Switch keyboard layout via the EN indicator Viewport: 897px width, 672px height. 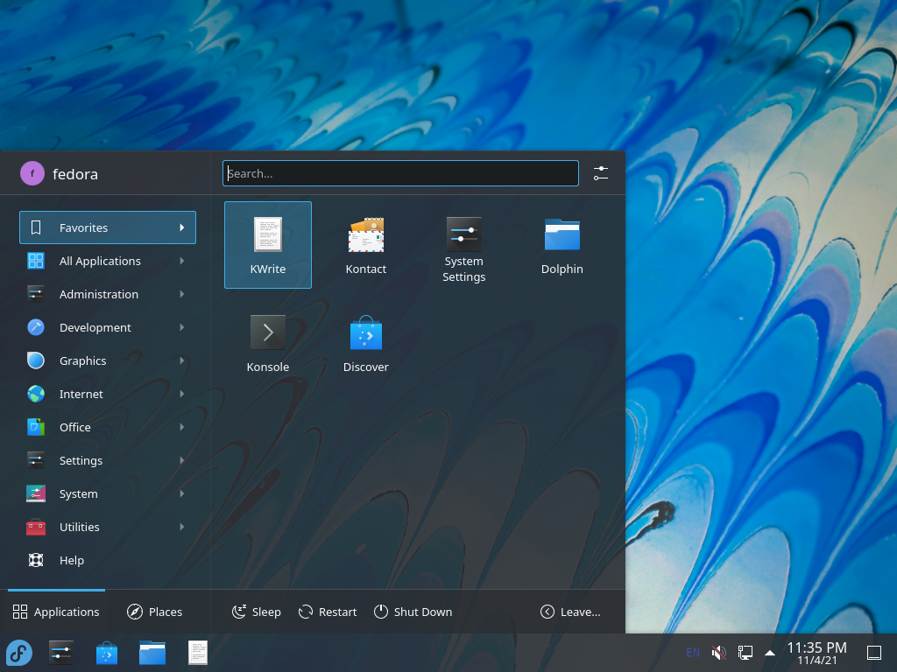click(692, 652)
